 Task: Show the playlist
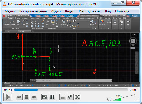coord(63,97)
